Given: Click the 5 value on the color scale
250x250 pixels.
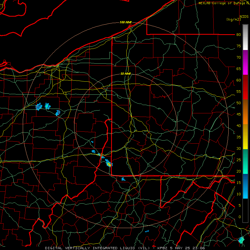Looking at the screenshot, I should pyautogui.click(x=239, y=205).
